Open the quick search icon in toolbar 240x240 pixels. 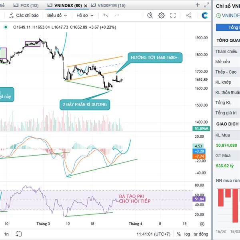click(150, 15)
